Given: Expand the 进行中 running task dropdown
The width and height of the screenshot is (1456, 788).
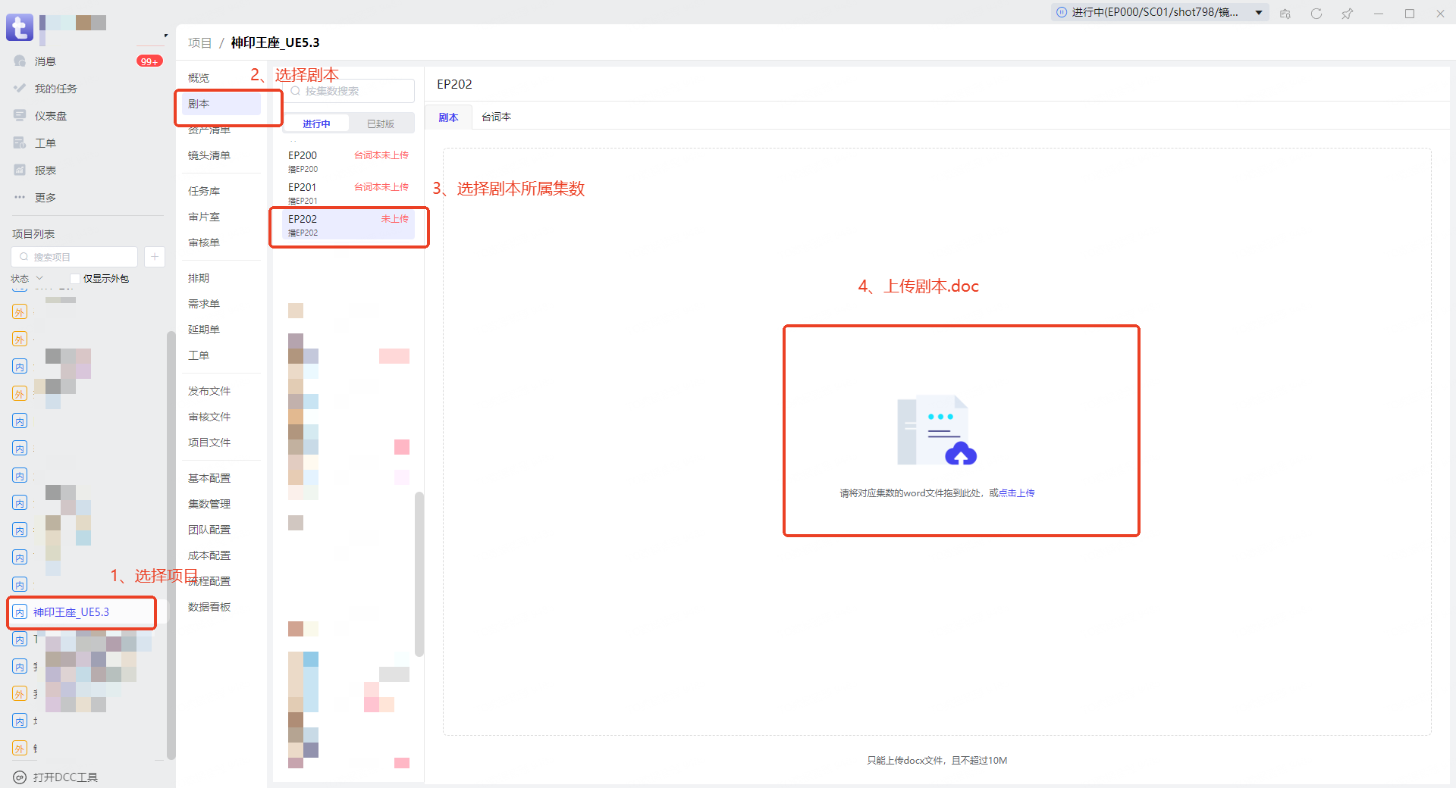Looking at the screenshot, I should 1259,12.
